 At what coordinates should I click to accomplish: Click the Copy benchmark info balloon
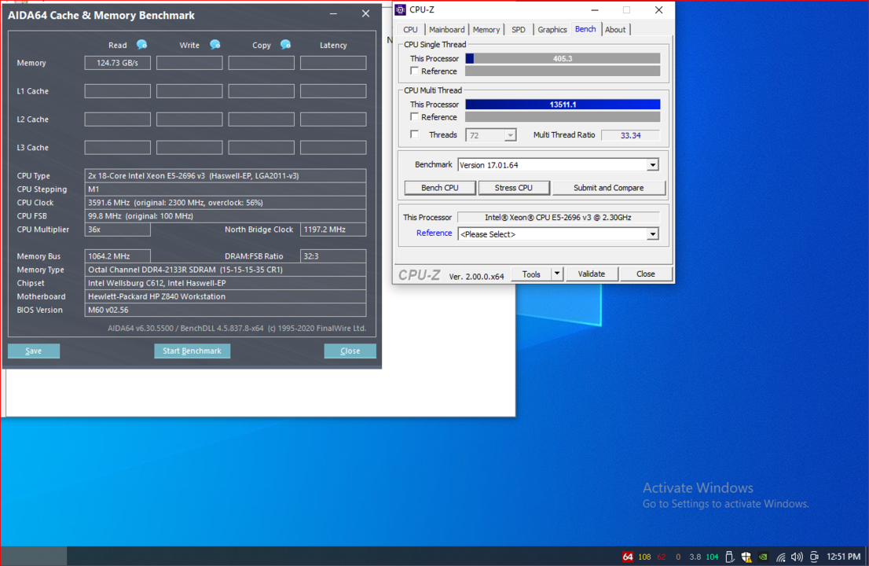(285, 45)
